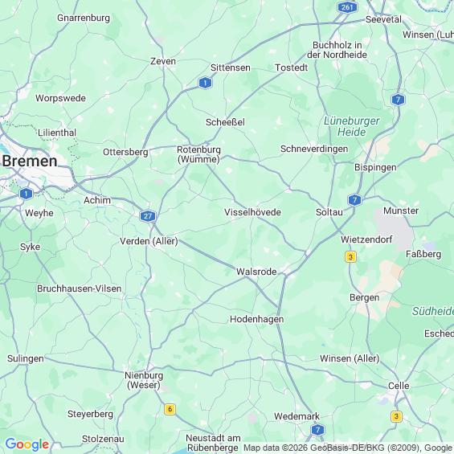The image size is (454, 454).
Task: Select the Verden (Aller) label
Action: click(149, 241)
